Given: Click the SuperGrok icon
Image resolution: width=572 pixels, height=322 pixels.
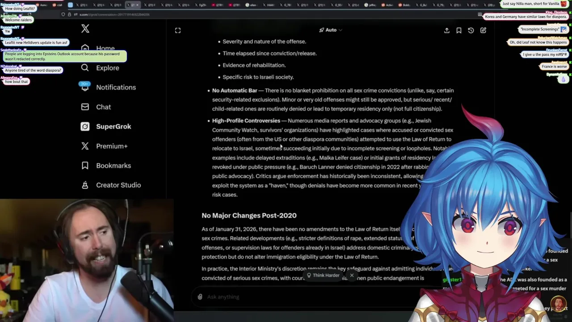Looking at the screenshot, I should [x=85, y=127].
